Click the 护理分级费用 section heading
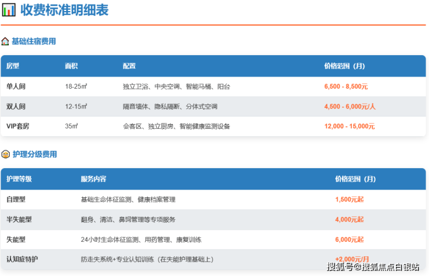 (x=34, y=155)
